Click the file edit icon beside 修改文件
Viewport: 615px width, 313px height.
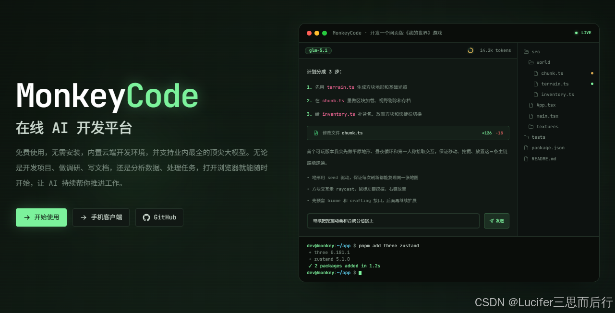(316, 133)
